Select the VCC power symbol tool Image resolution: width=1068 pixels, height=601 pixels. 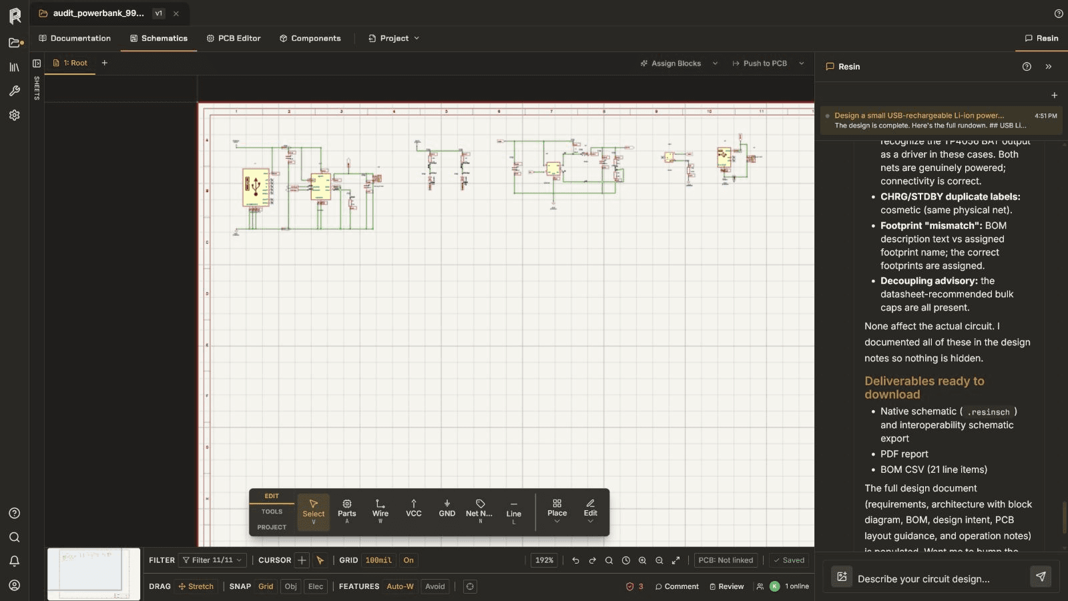tap(414, 512)
